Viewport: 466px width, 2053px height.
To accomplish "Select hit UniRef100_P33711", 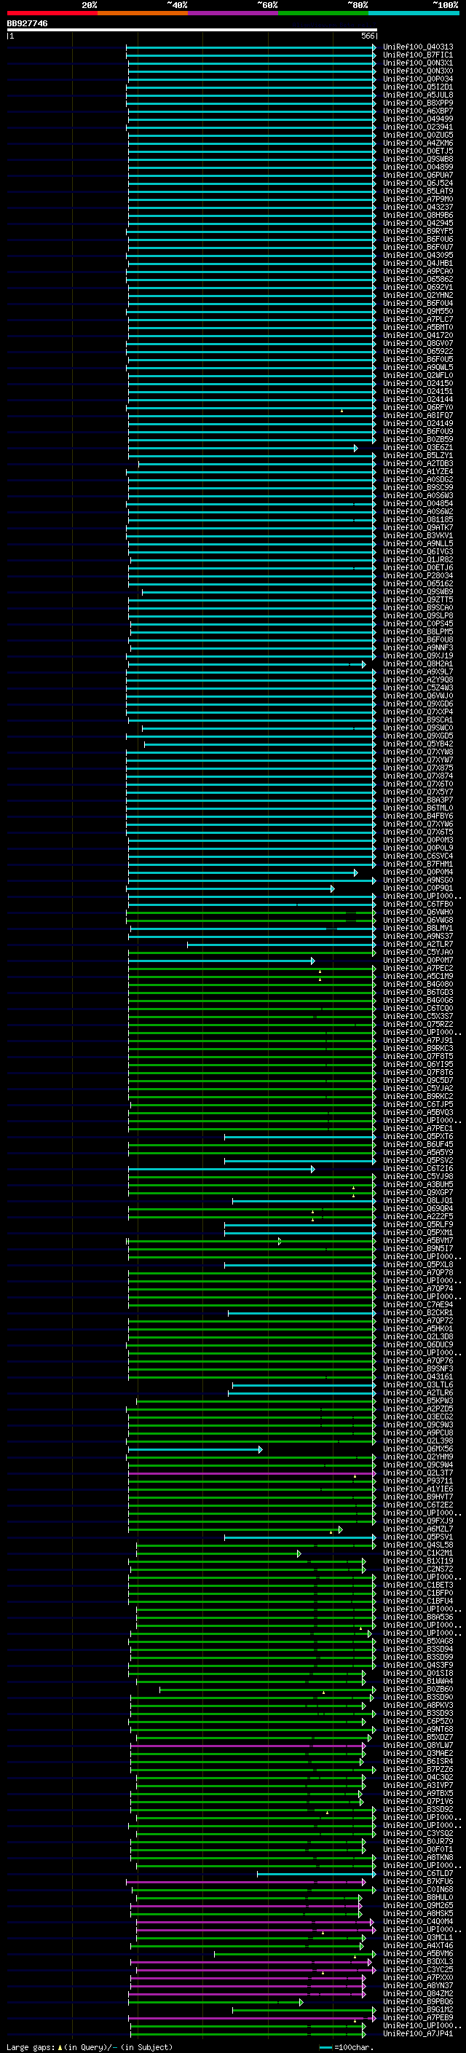I will (x=418, y=1481).
